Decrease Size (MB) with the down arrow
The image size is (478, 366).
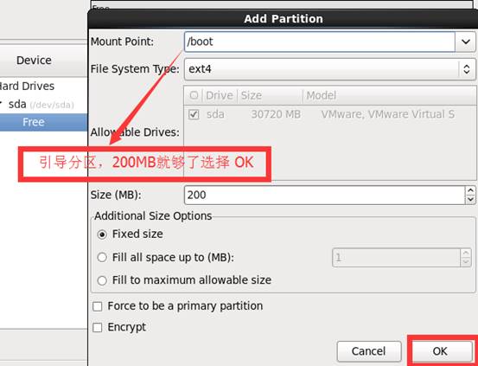470,200
